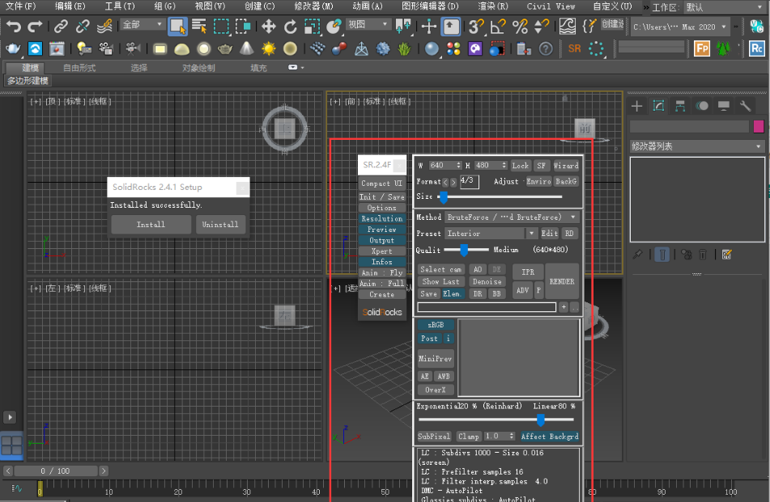The image size is (770, 502).
Task: Open the project path Max 2020 dropdown
Action: tap(679, 27)
